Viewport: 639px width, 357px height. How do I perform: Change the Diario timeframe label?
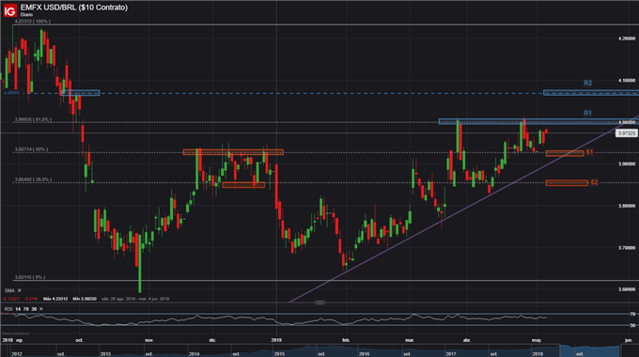tap(26, 15)
